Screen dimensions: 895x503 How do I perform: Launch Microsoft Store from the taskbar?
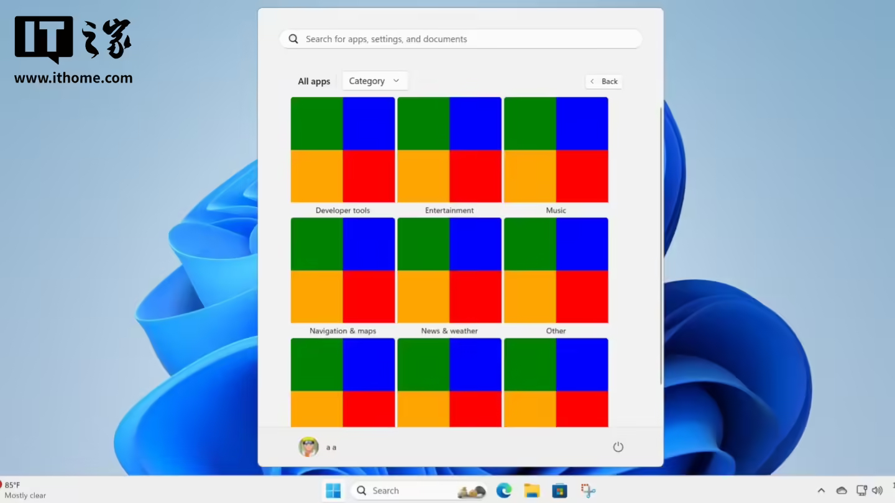(559, 491)
